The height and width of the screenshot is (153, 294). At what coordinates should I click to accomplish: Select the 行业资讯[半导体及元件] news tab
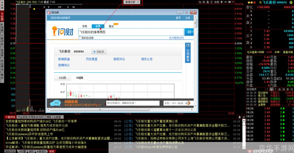[x=31, y=117]
